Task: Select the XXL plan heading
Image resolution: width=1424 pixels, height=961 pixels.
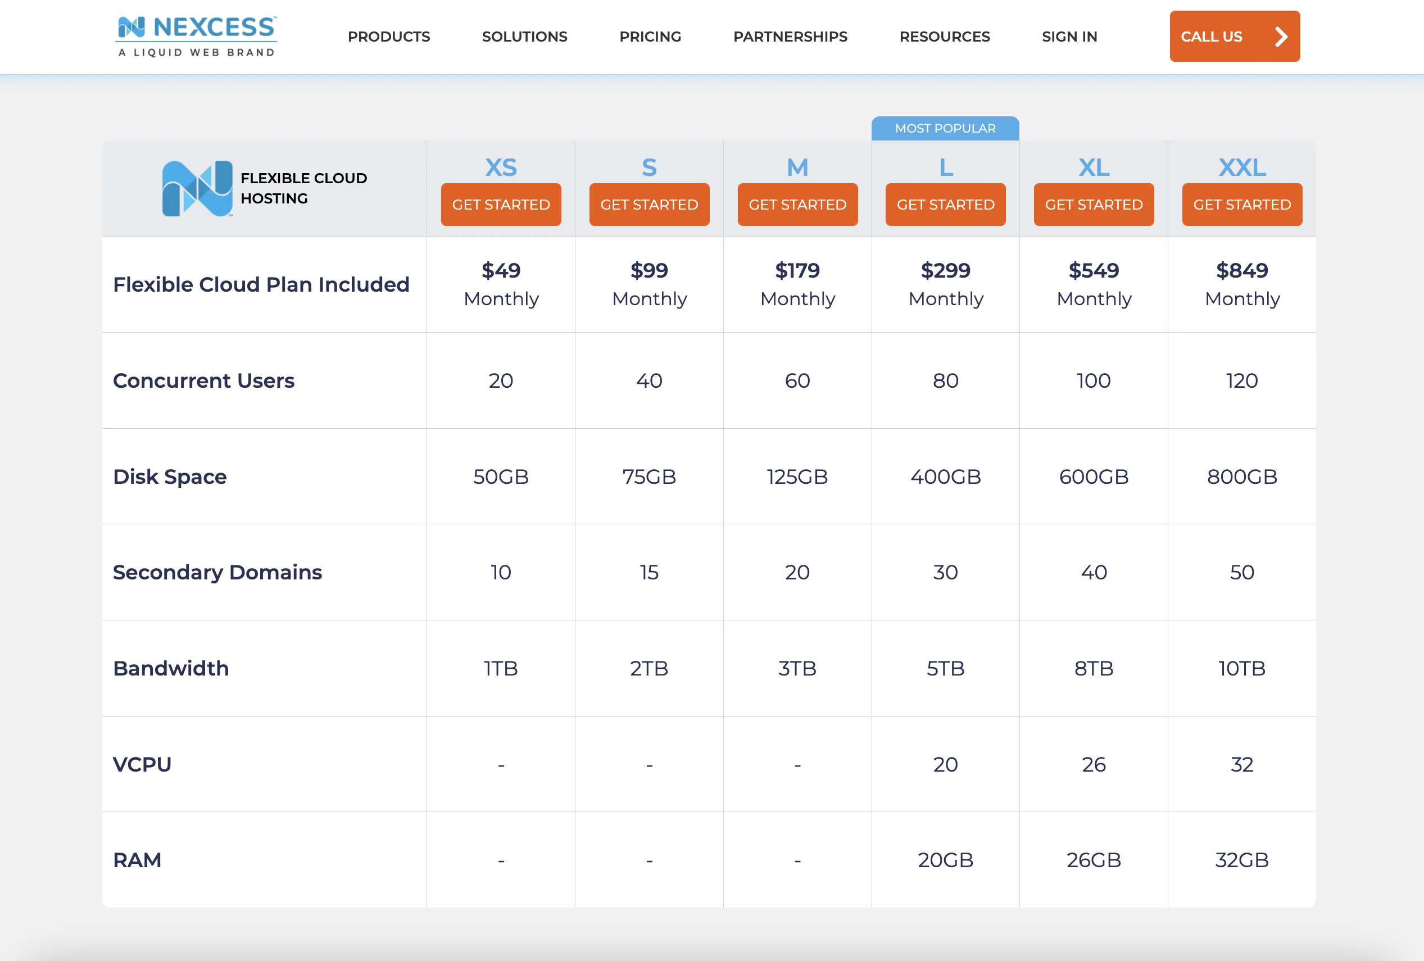Action: (x=1241, y=167)
